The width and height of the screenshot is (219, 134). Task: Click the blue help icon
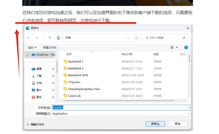pyautogui.click(x=186, y=48)
